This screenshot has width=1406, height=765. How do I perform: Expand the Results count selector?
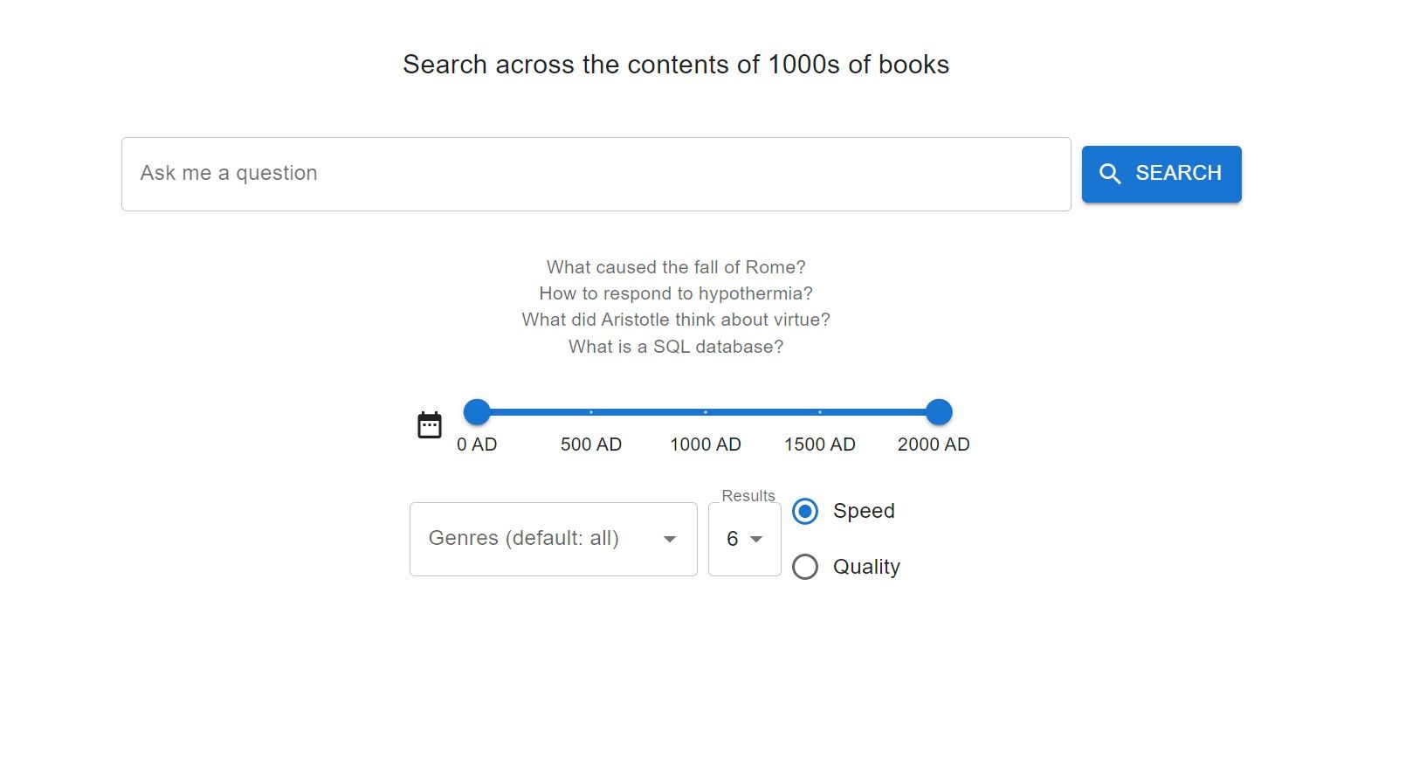pyautogui.click(x=744, y=540)
